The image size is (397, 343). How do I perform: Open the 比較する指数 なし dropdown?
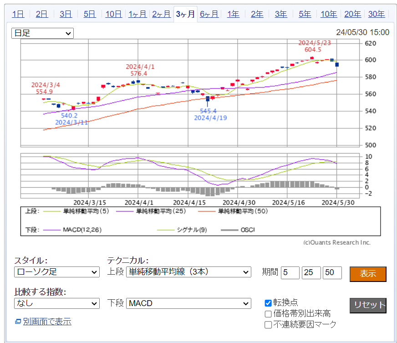56,303
